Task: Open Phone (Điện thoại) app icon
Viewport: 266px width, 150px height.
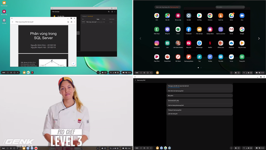Action: click(x=157, y=29)
